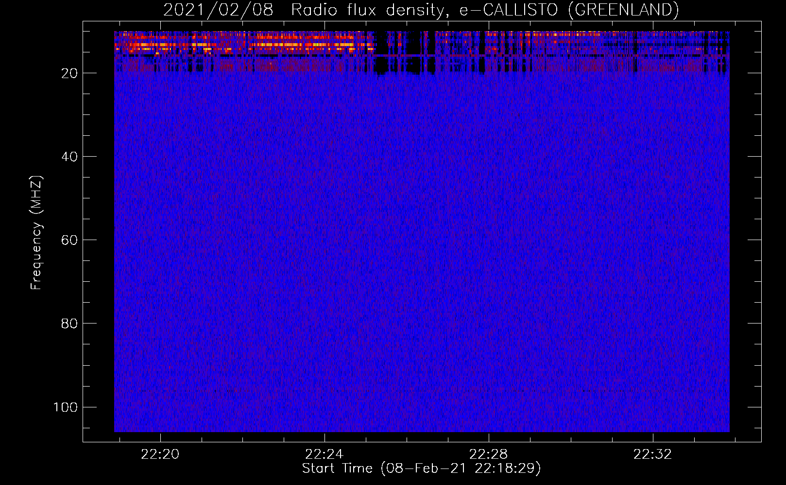Click the plot title '2021/02/08 Radio flux density'
The width and height of the screenshot is (786, 485).
tap(421, 10)
